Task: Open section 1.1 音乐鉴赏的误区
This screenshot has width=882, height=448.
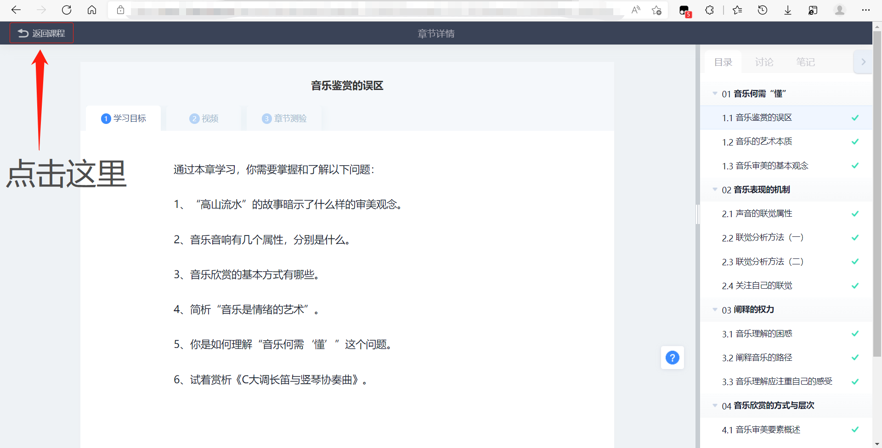Action: 786,118
